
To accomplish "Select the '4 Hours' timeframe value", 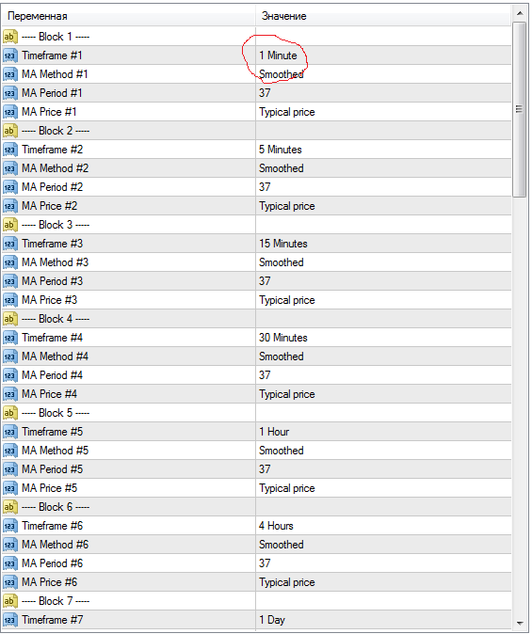I will click(x=276, y=526).
